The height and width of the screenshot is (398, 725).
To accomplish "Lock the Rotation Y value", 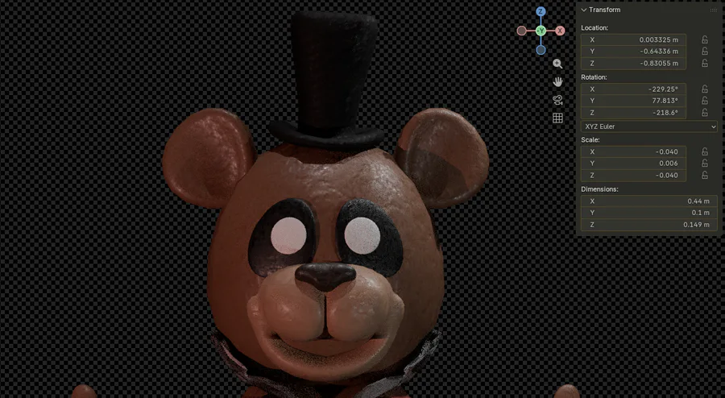I will [705, 101].
